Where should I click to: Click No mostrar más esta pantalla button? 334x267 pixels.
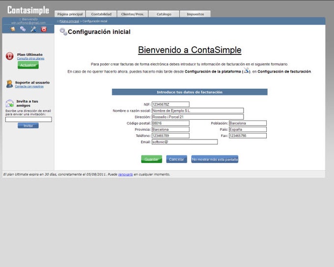(x=215, y=159)
